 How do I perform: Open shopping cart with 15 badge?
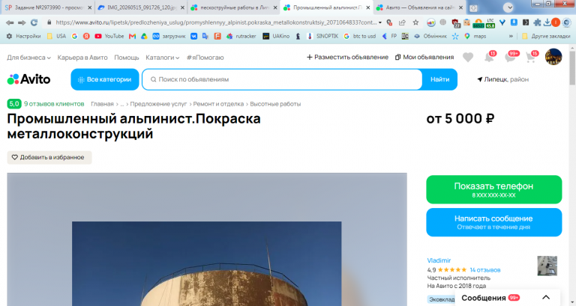pos(532,57)
